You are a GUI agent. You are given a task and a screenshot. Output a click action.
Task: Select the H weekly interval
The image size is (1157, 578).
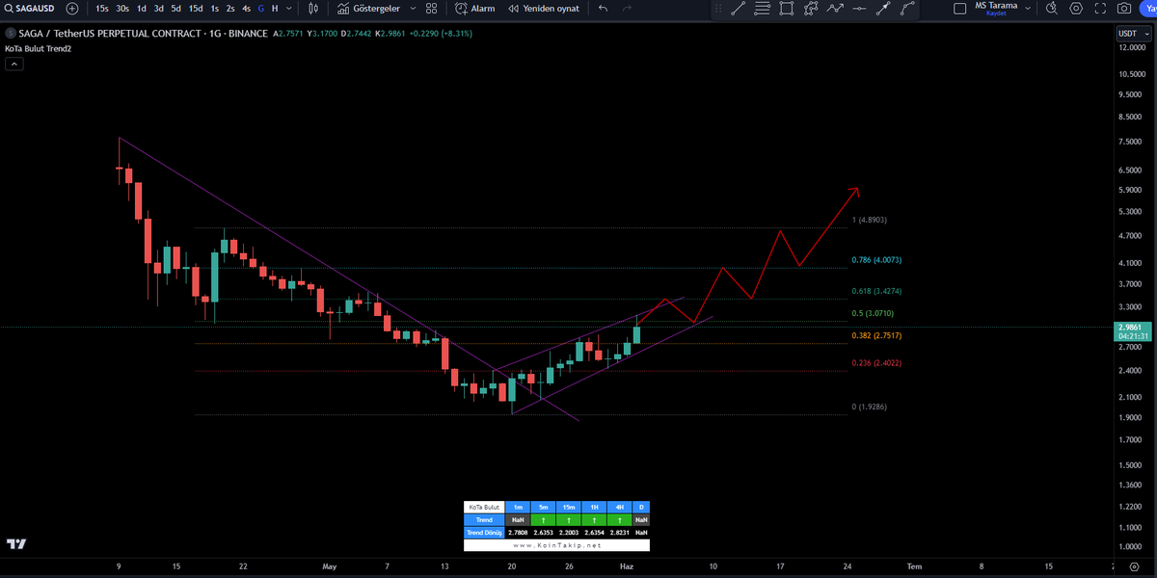coord(276,8)
